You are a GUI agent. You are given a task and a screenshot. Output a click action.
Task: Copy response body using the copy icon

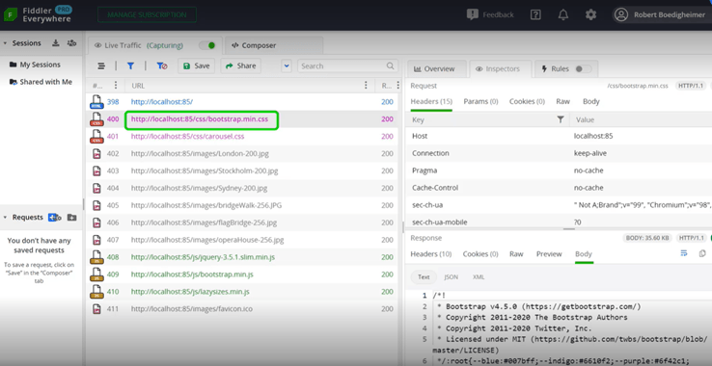pos(702,253)
